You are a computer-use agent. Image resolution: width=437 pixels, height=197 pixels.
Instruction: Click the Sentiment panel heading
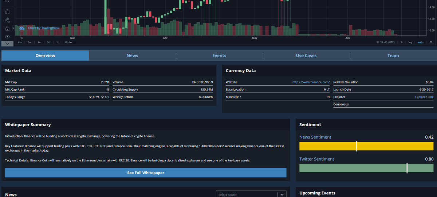(x=310, y=124)
